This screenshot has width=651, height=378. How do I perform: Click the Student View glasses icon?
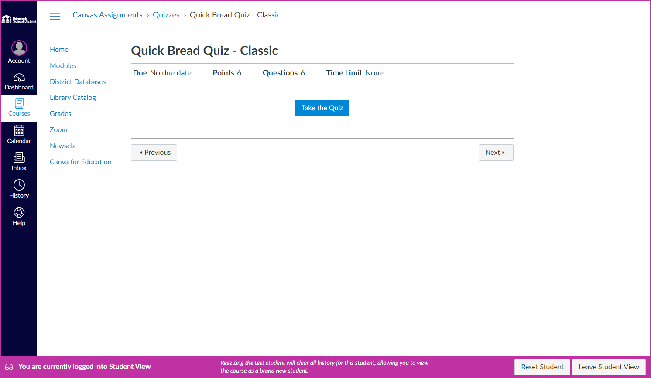(x=9, y=367)
